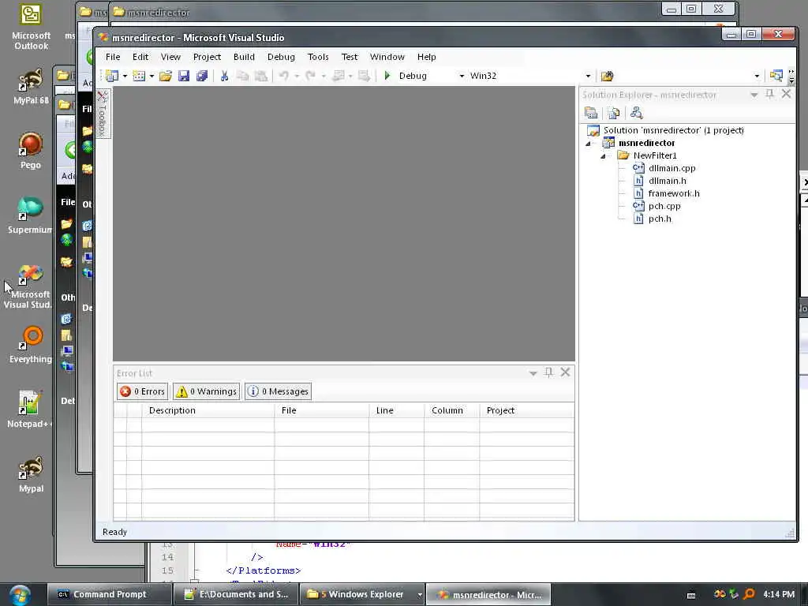
Task: Click the Copy toolbar icon
Action: tap(242, 76)
